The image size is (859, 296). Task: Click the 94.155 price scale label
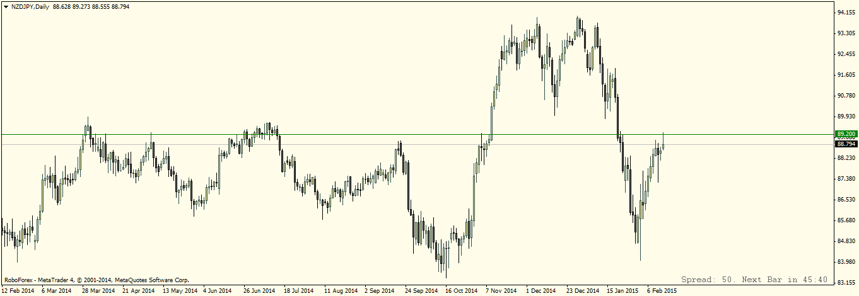(x=846, y=13)
